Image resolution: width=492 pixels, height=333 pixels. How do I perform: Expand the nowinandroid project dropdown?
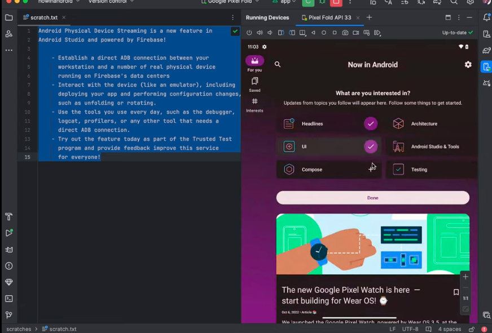[59, 2]
